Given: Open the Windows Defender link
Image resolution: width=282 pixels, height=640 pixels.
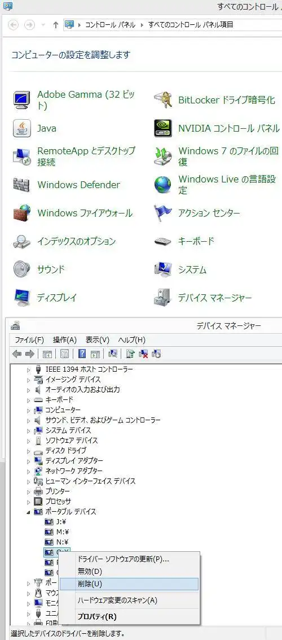Looking at the screenshot, I should point(78,185).
